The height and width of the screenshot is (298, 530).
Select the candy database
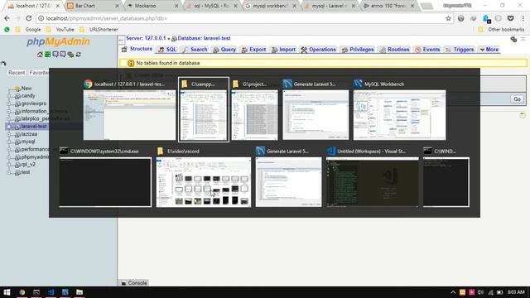(x=27, y=96)
